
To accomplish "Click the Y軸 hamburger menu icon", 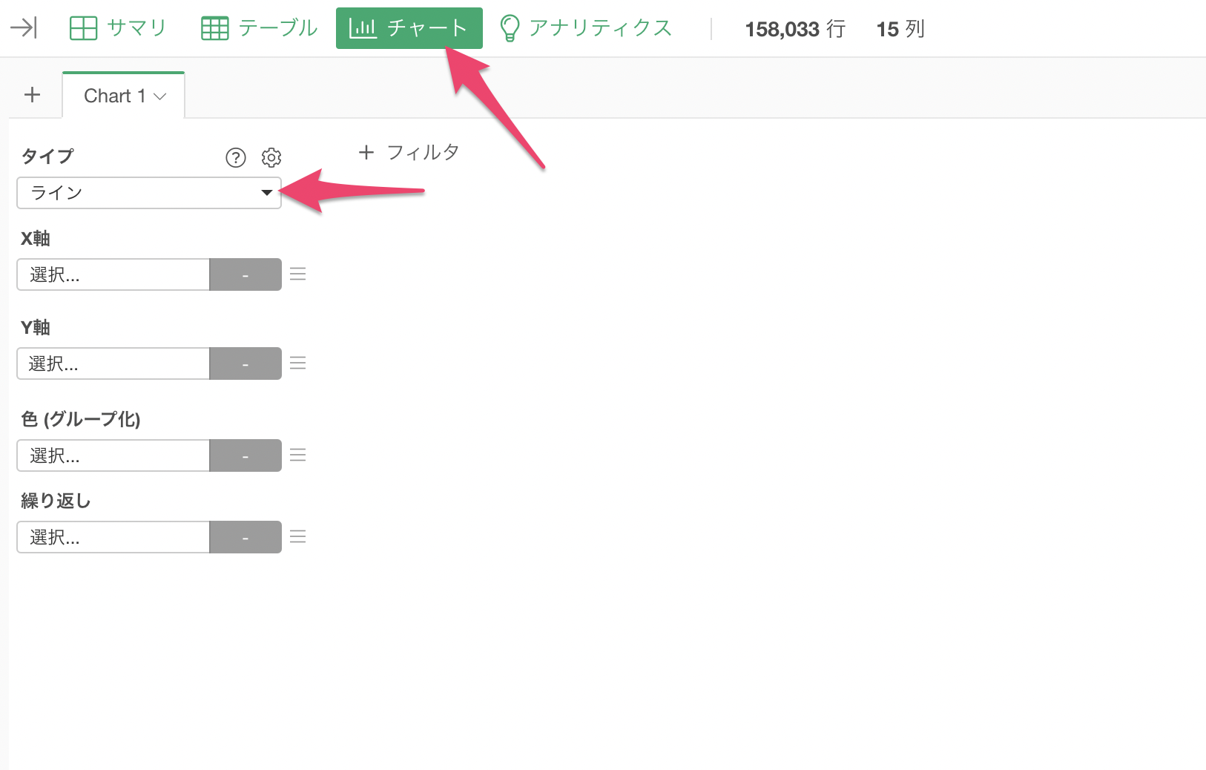I will 297,363.
